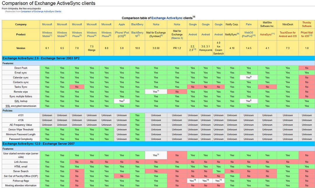Click the '3.0, 3.1 Honeycomb' version cell
Image resolution: width=315 pixels, height=188 pixels.
(205, 48)
